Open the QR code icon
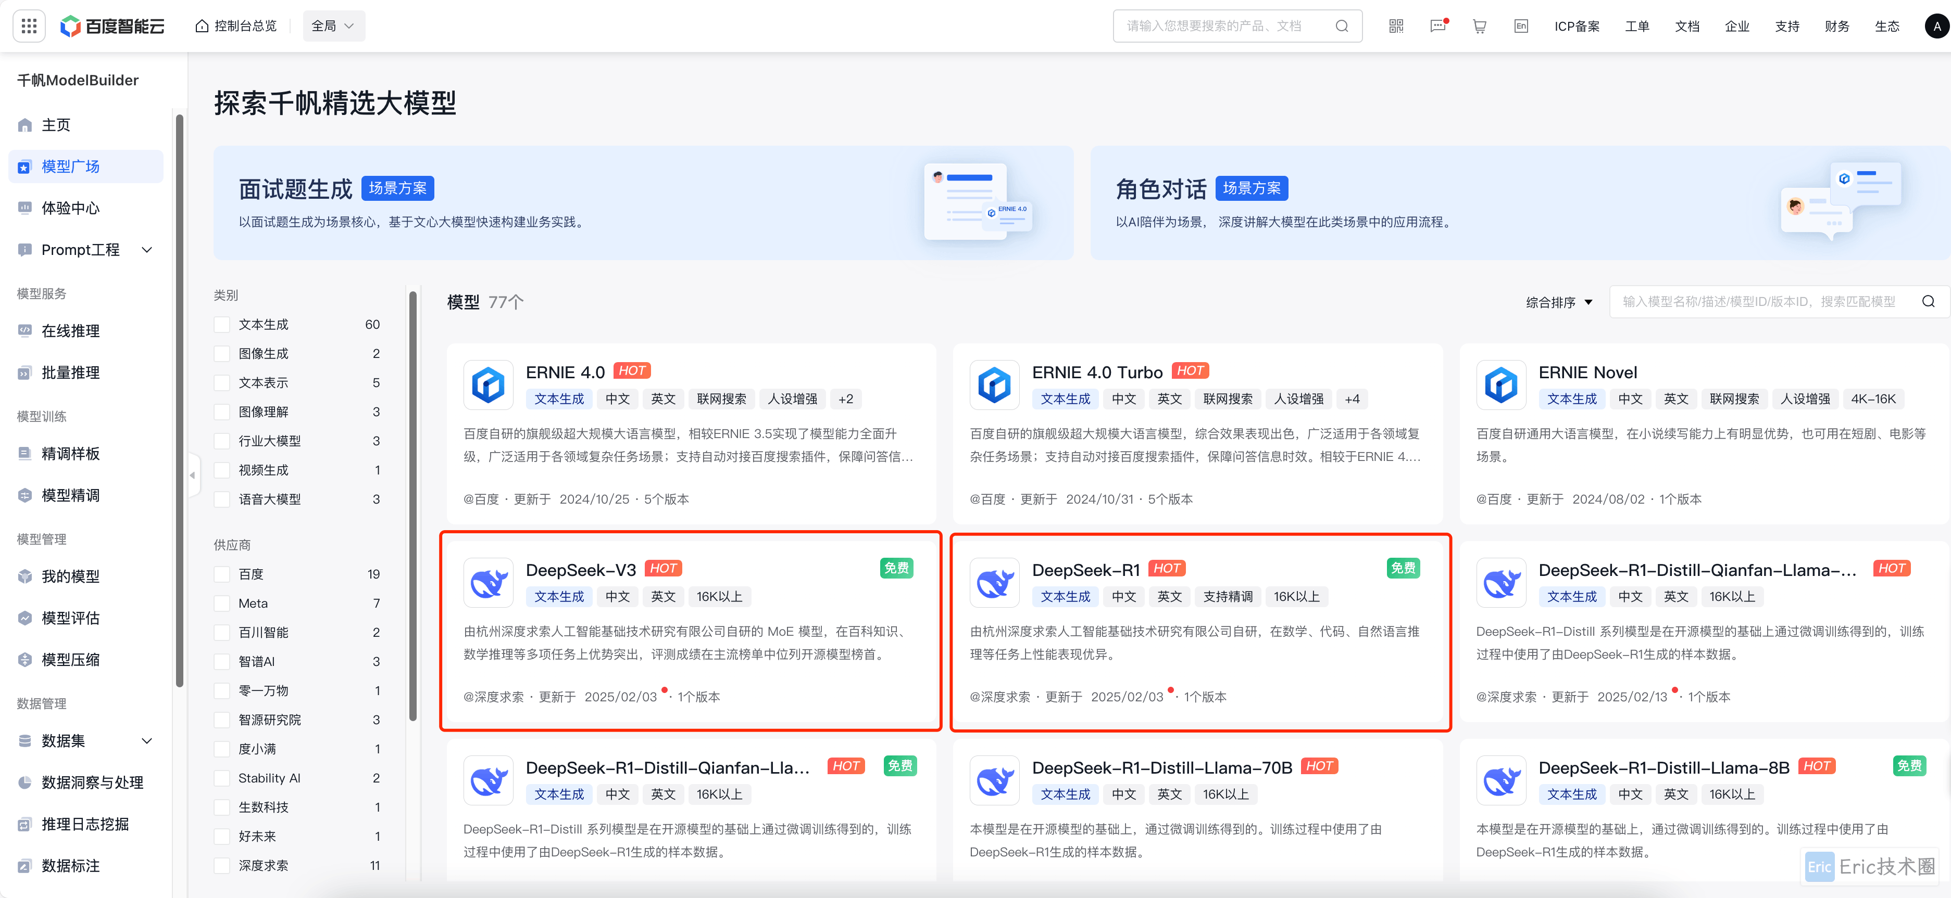 point(1396,25)
